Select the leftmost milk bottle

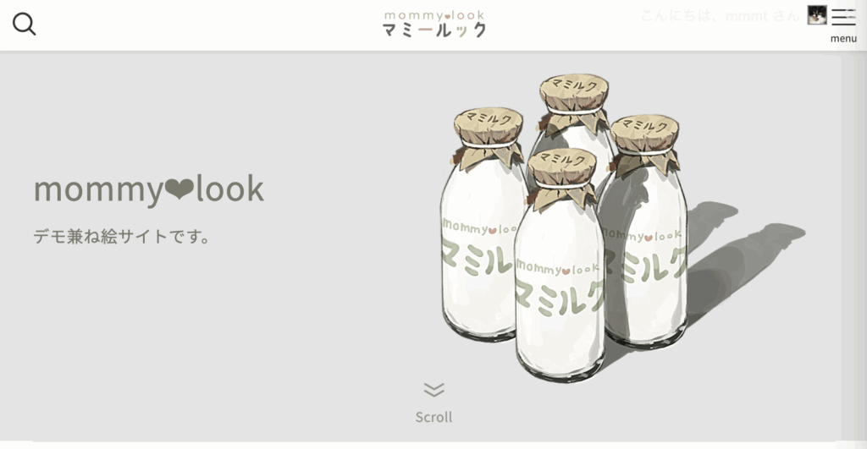480,224
